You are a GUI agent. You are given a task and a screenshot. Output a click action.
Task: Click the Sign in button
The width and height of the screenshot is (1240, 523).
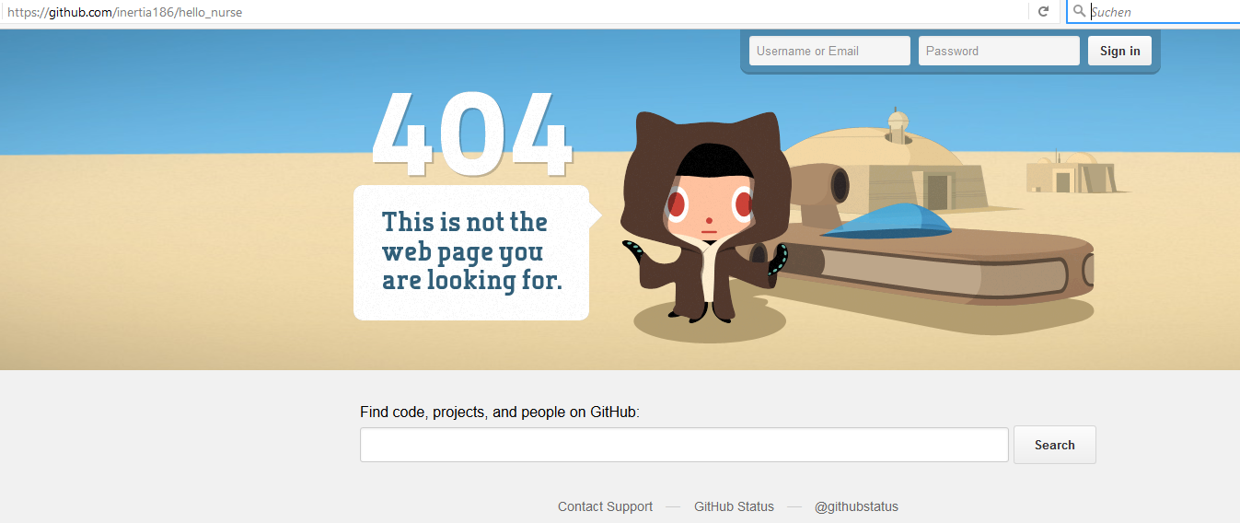[x=1119, y=51]
